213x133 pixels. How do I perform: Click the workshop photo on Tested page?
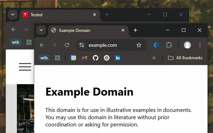26,109
